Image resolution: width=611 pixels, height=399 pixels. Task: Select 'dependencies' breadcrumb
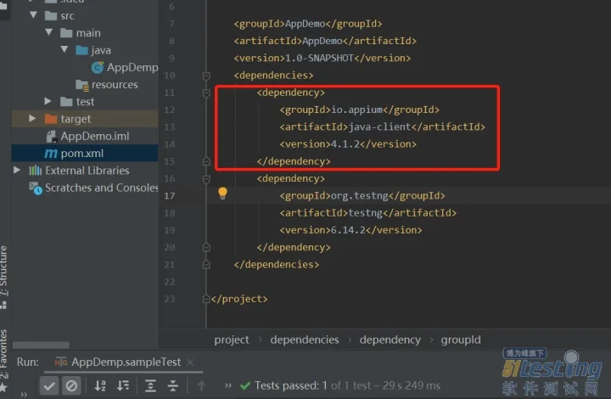pos(305,340)
